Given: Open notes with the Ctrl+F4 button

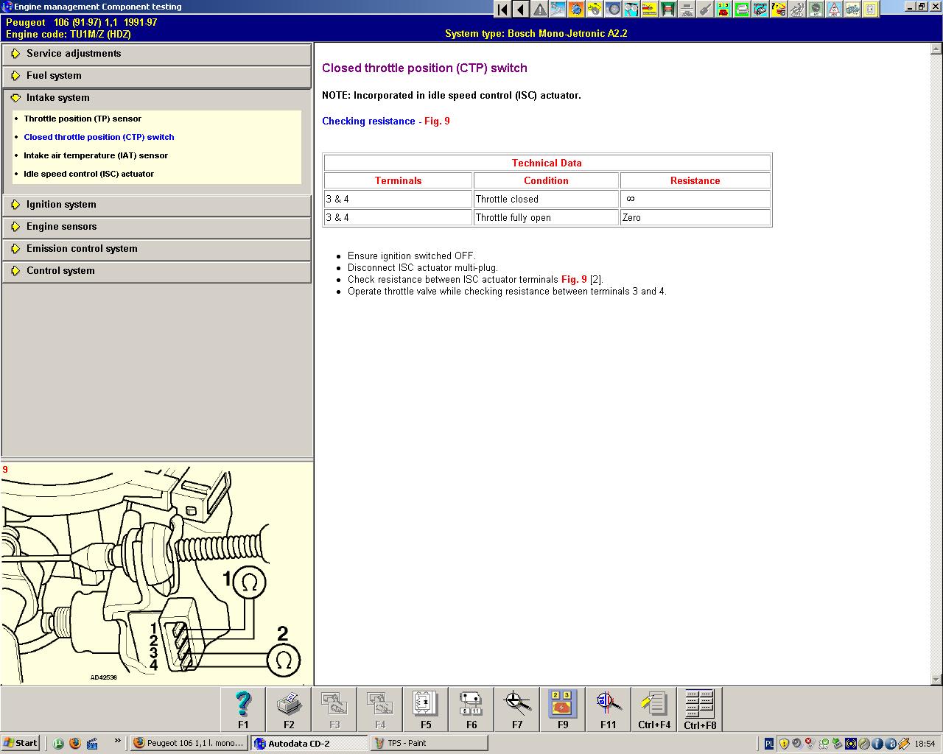Looking at the screenshot, I should point(654,710).
